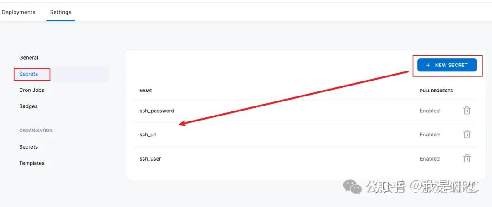Click the PULL REQUESTS column header
492x207 pixels.
pos(436,91)
